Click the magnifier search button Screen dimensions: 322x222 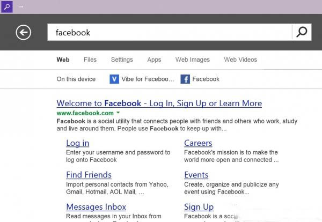tap(302, 32)
